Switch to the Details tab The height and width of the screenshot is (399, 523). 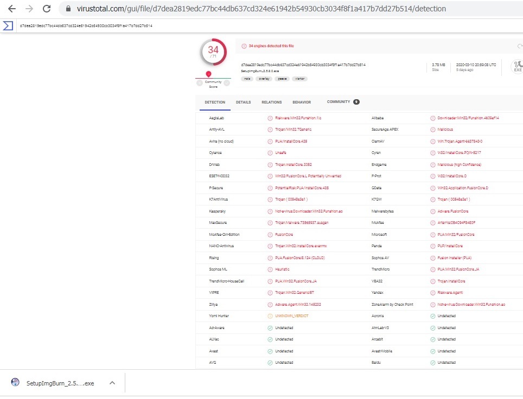[243, 102]
